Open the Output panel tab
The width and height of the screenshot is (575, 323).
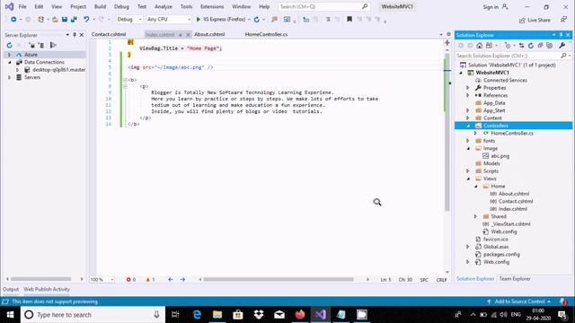click(11, 289)
